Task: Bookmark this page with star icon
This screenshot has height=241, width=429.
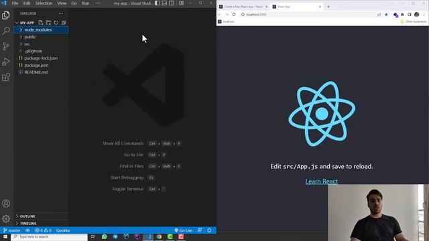Action: (386, 15)
